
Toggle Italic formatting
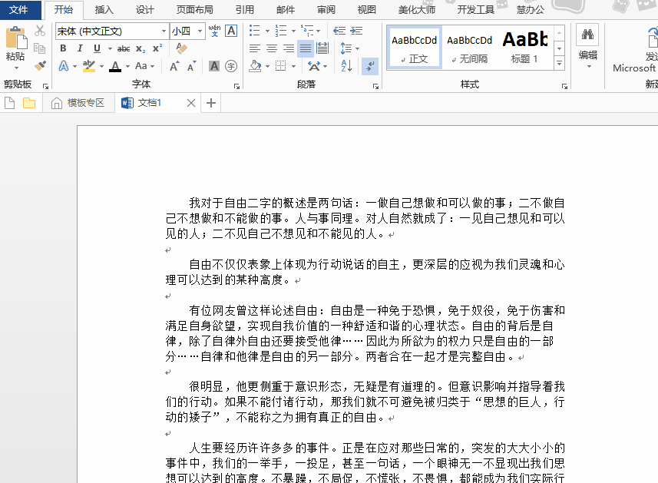tap(80, 48)
